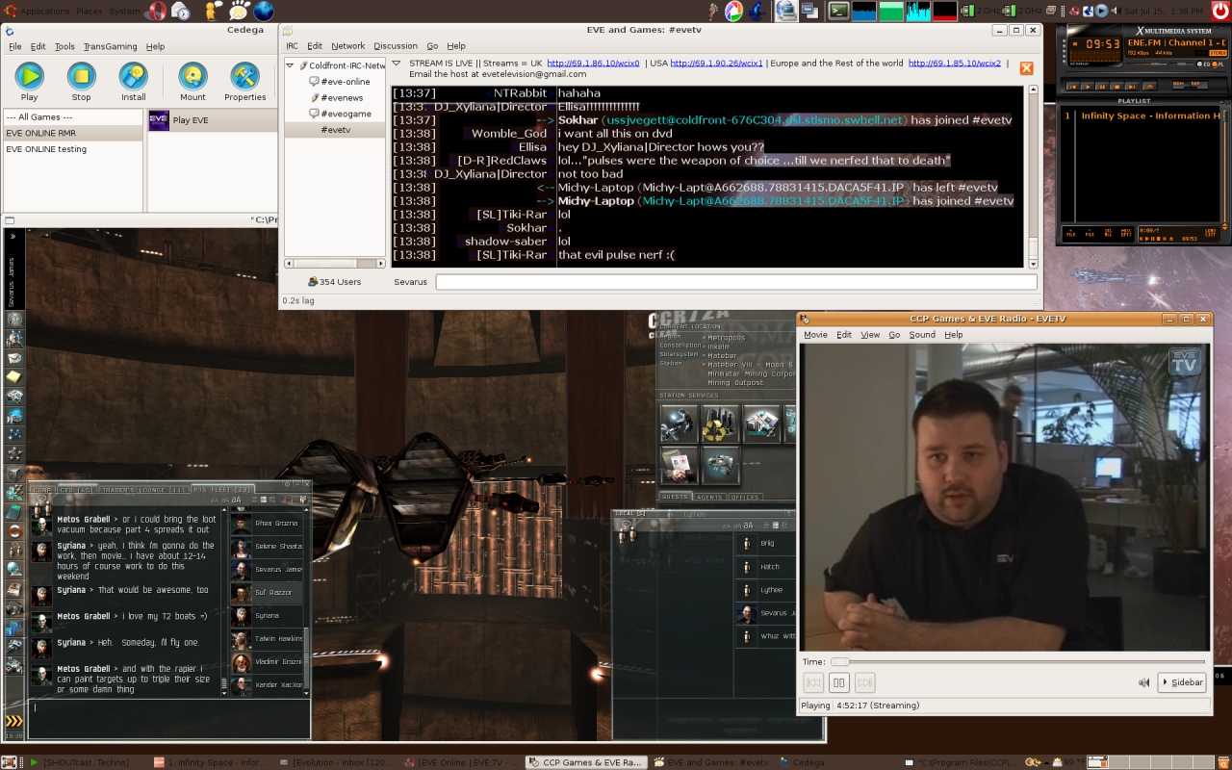The width and height of the screenshot is (1232, 770).
Task: Toggle the XMMS playlist PL button
Action: [1217, 64]
